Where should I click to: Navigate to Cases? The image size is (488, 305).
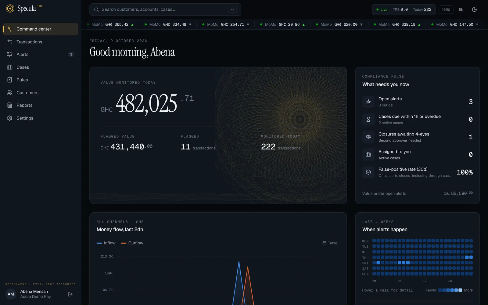41,67
